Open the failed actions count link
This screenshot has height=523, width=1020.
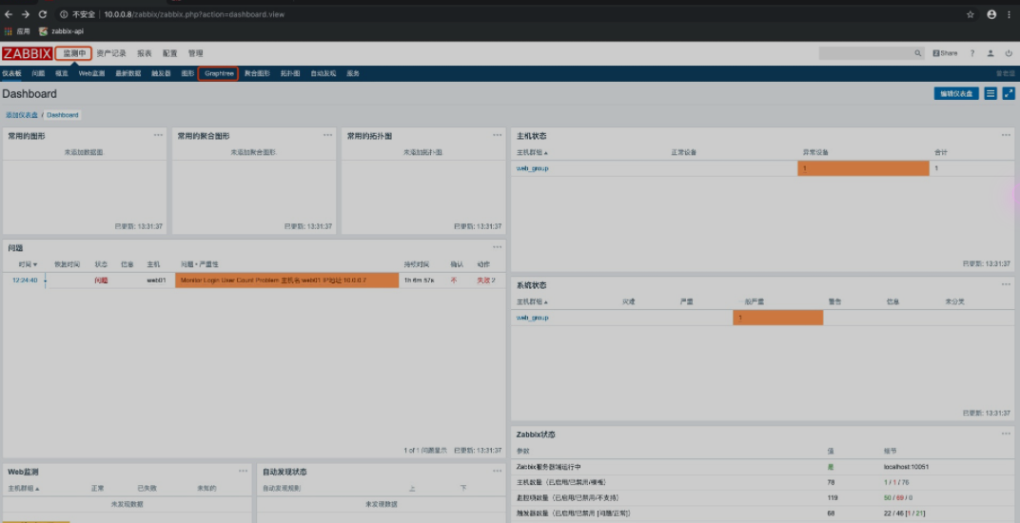point(486,281)
